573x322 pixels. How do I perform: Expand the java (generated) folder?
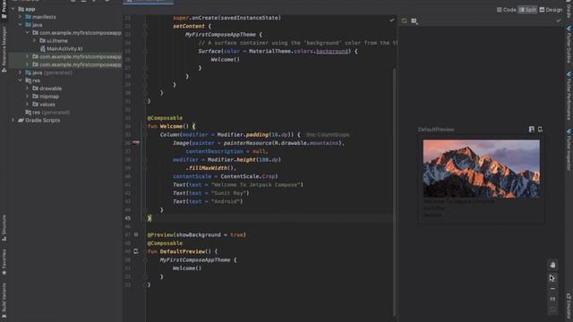(x=20, y=72)
